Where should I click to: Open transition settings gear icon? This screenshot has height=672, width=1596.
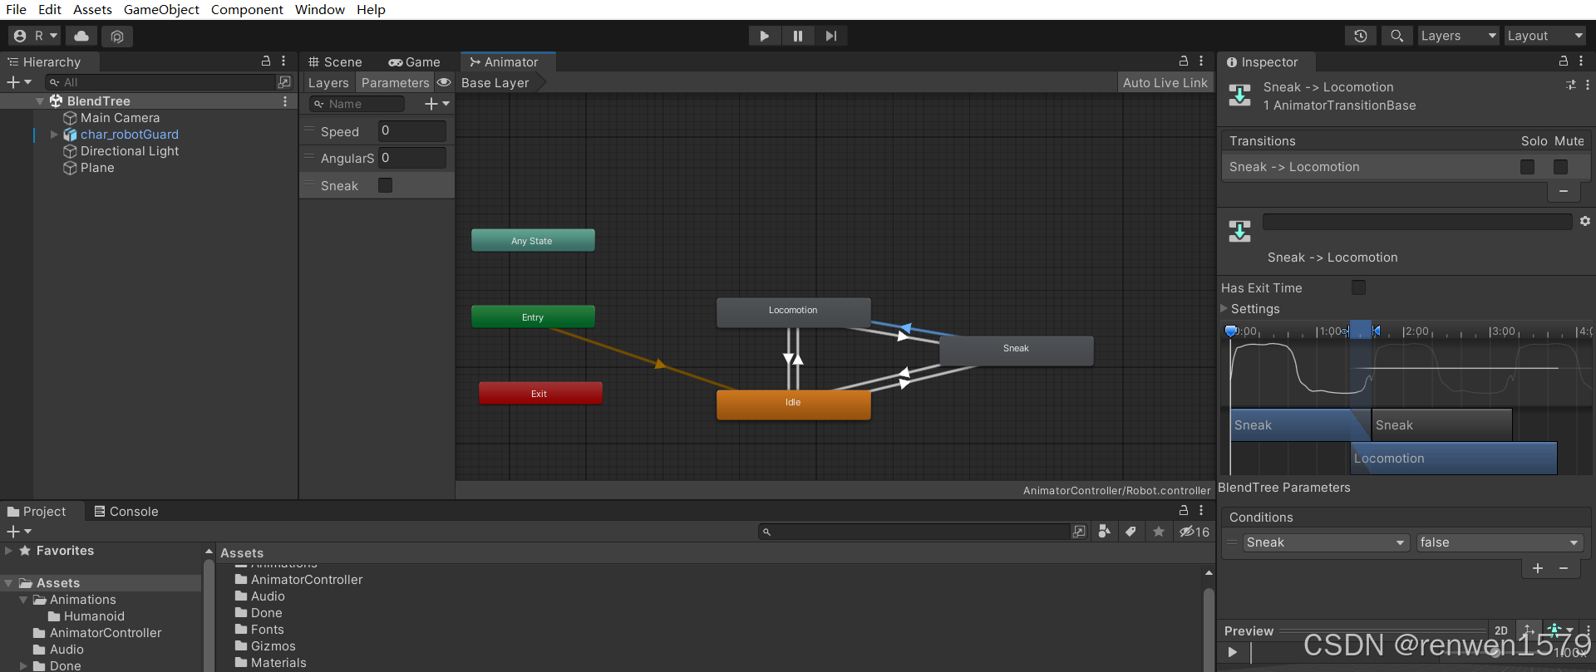1584,221
